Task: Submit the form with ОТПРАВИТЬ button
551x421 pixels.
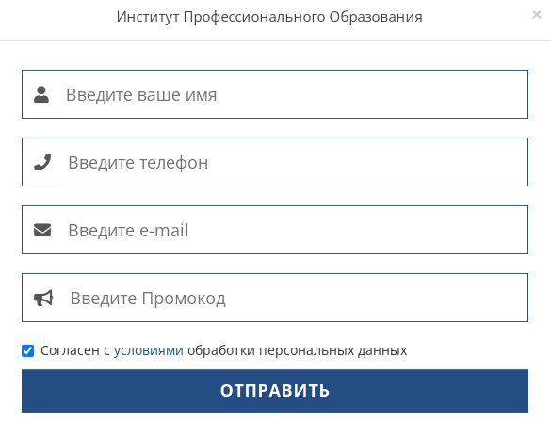Action: click(275, 391)
